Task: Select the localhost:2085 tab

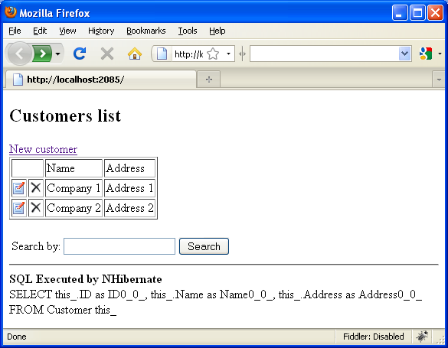Action: click(x=101, y=80)
